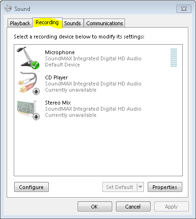This screenshot has height=219, width=196.
Task: Click the CD Player cable icon
Action: (x=28, y=83)
